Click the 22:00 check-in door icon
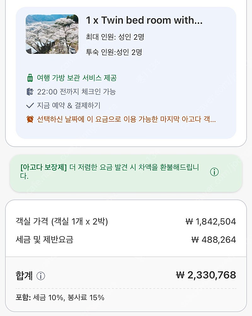The width and height of the screenshot is (252, 316). click(30, 92)
